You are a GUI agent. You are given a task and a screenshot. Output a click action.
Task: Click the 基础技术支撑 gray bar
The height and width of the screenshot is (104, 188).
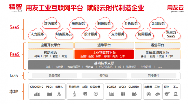[x=104, y=65]
